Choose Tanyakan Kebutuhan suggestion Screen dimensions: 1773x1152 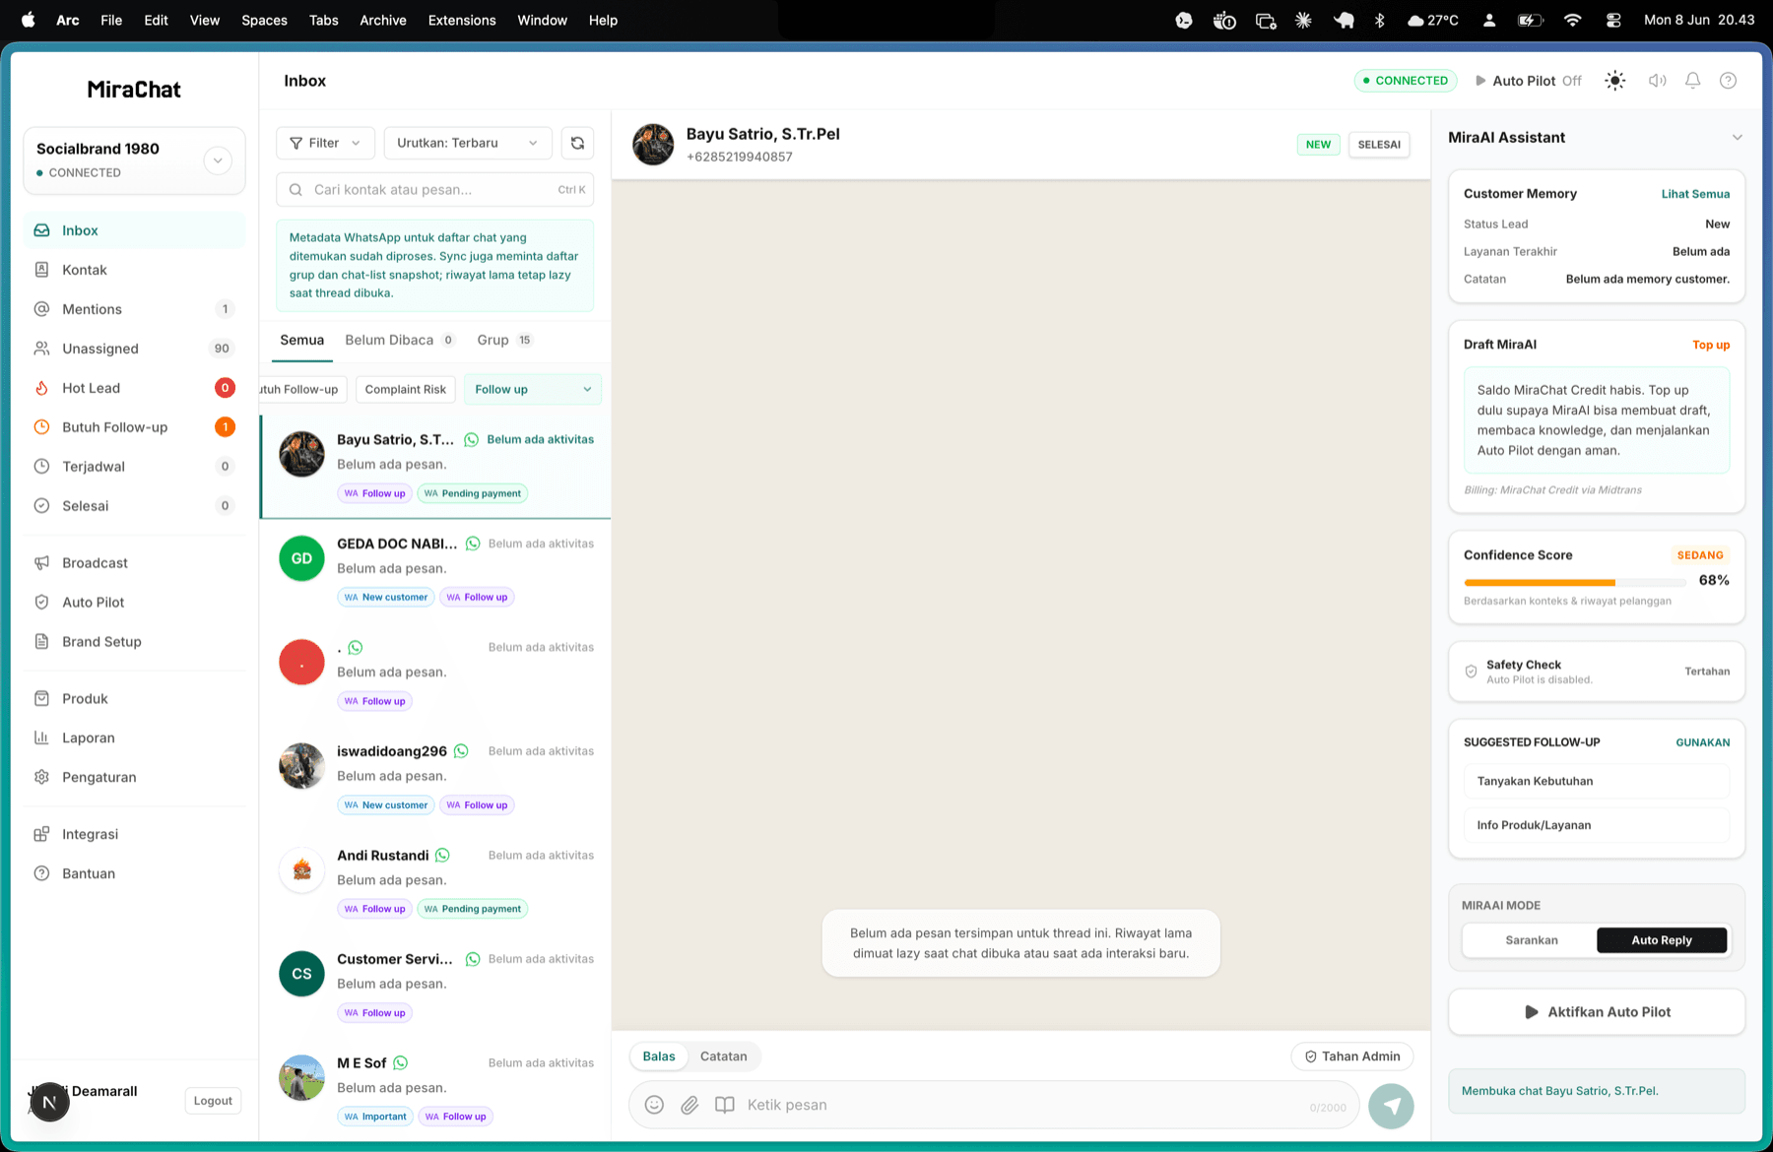(1597, 782)
